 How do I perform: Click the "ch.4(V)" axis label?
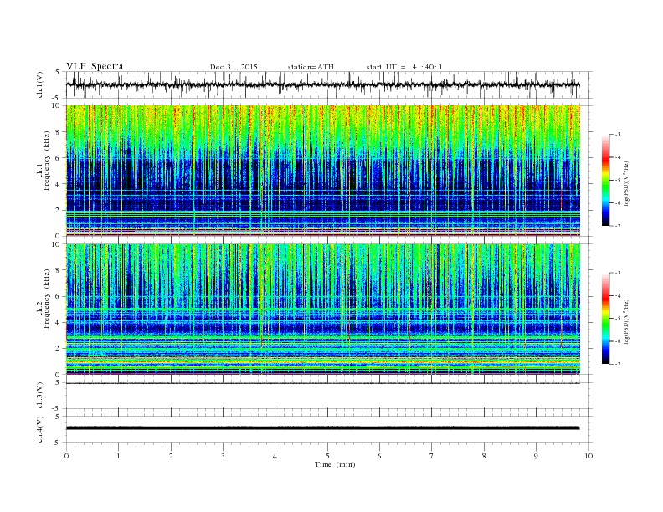pos(40,429)
